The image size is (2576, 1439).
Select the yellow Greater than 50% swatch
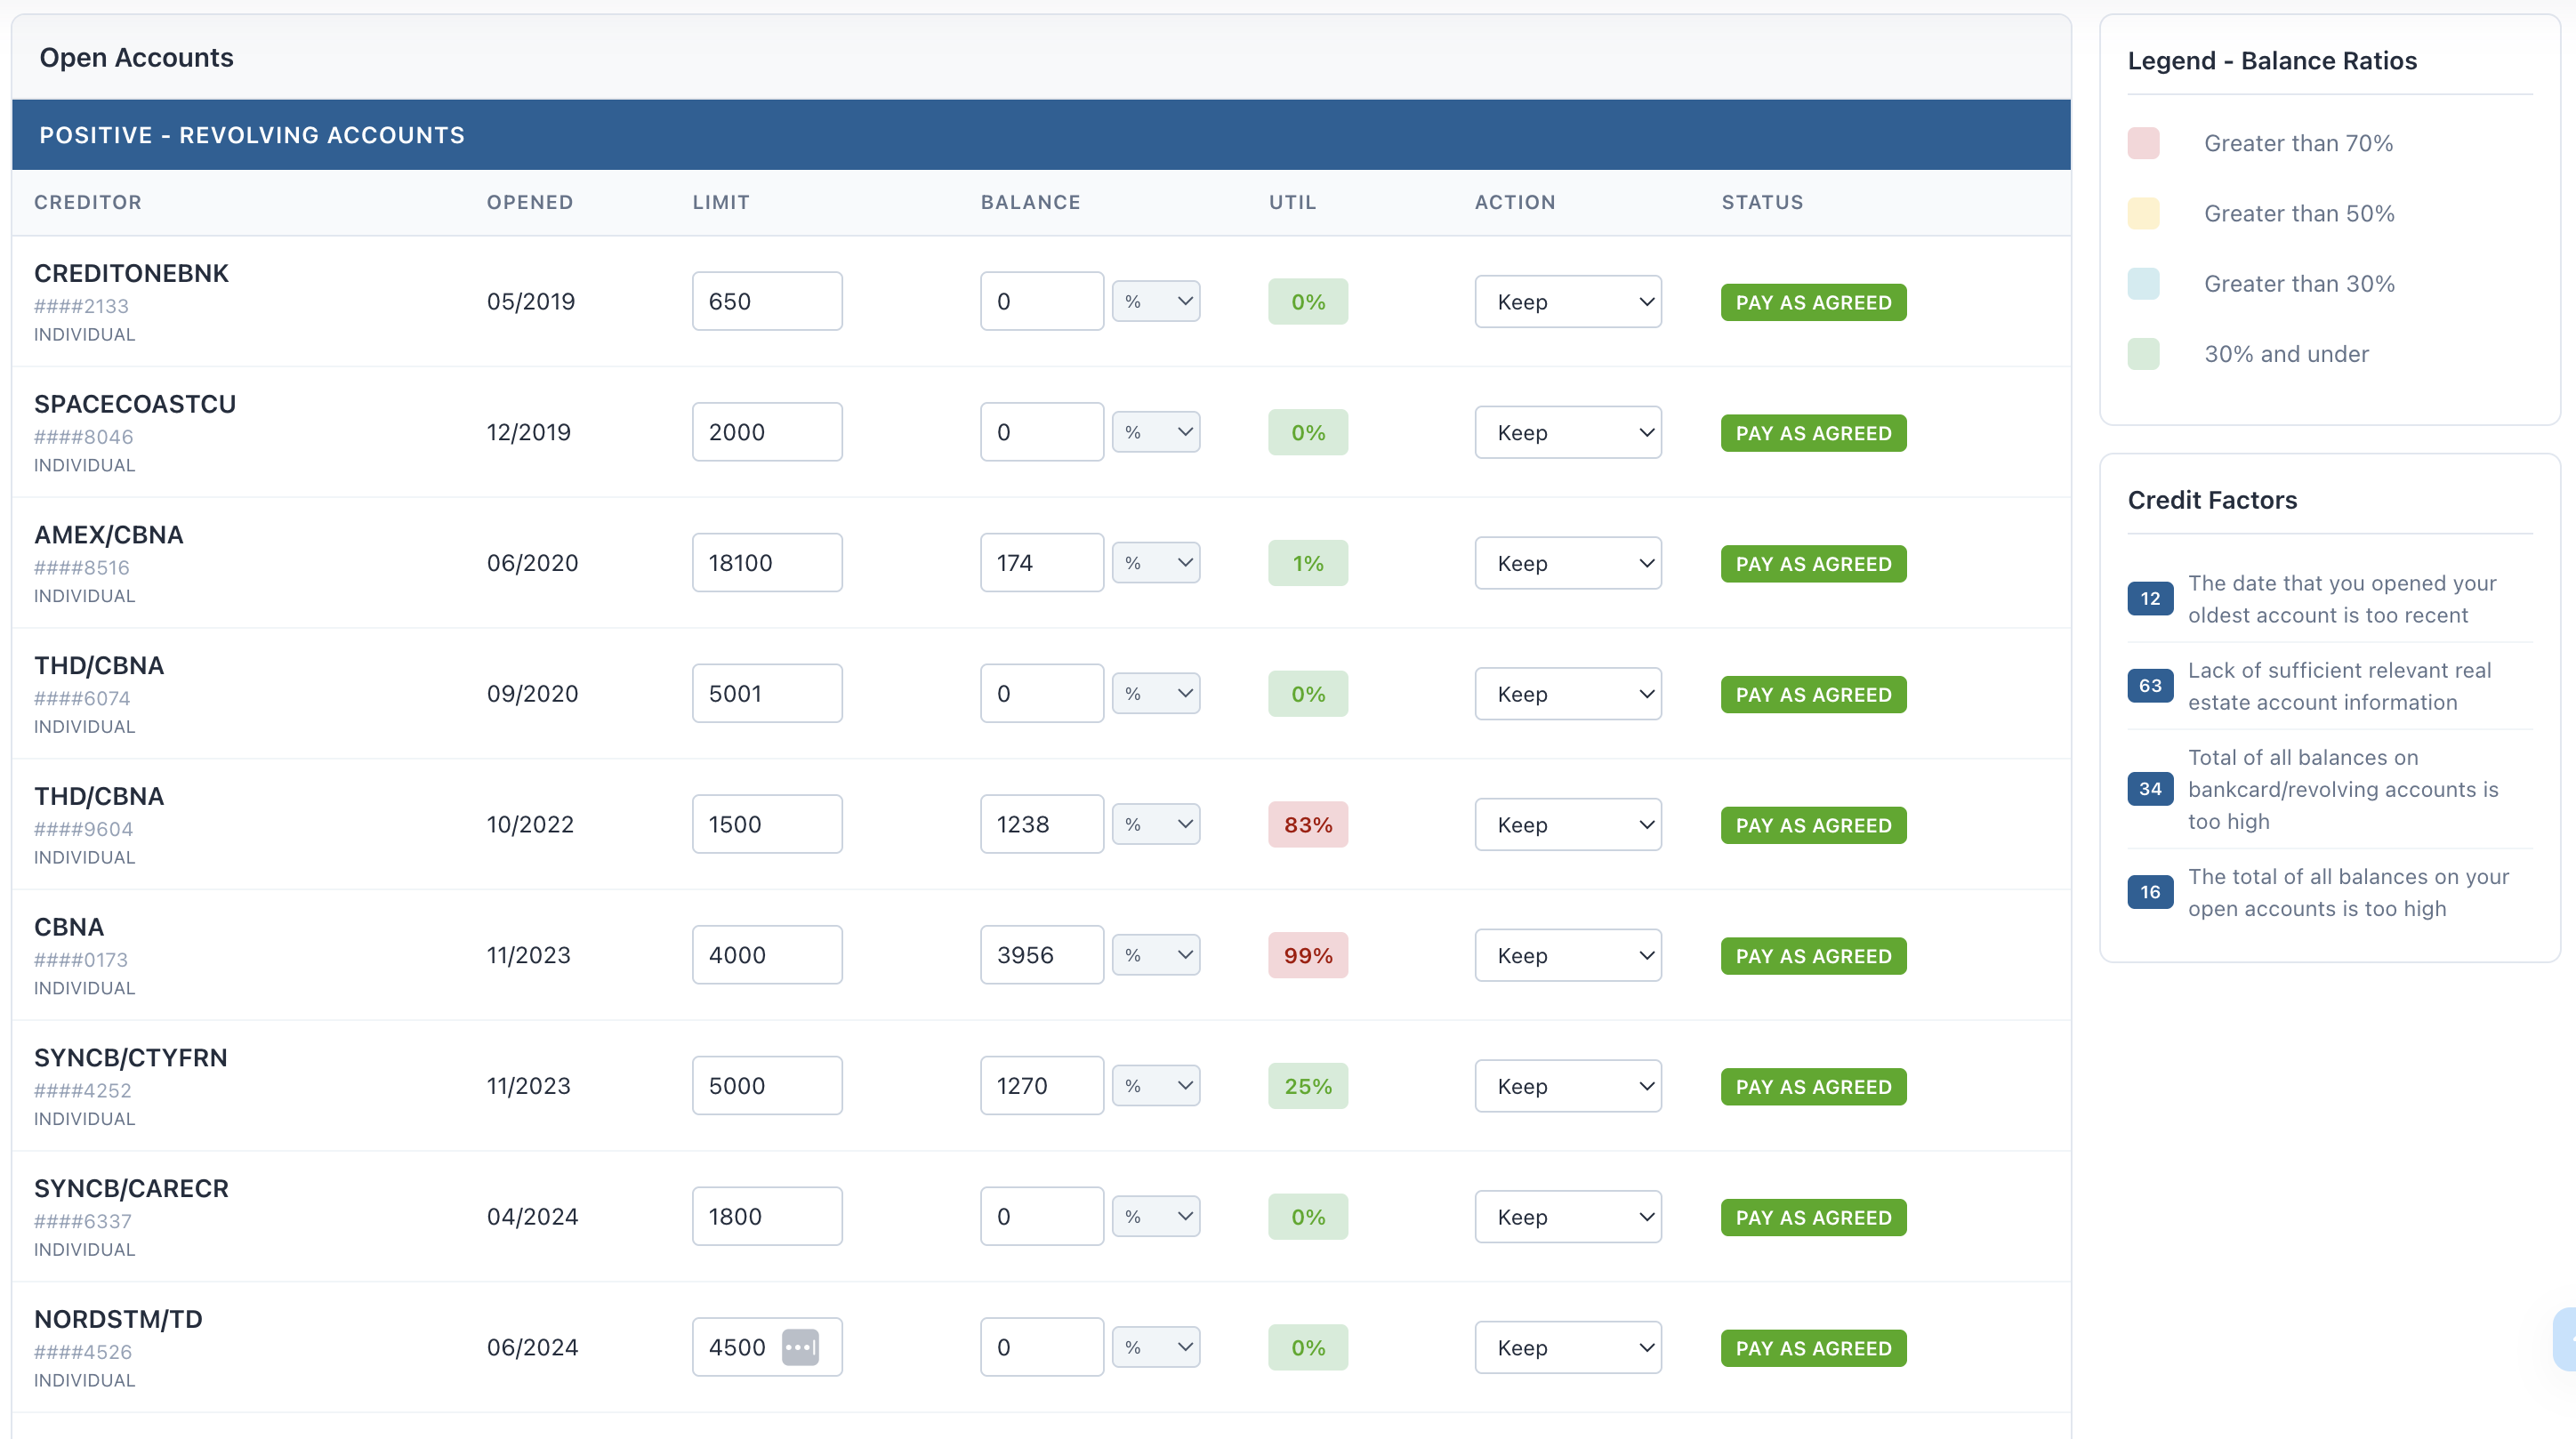[2143, 213]
